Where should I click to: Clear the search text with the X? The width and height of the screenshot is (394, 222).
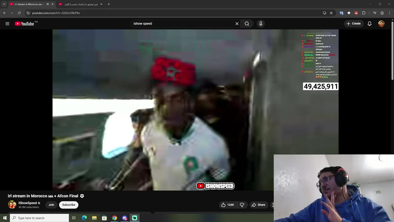[237, 23]
